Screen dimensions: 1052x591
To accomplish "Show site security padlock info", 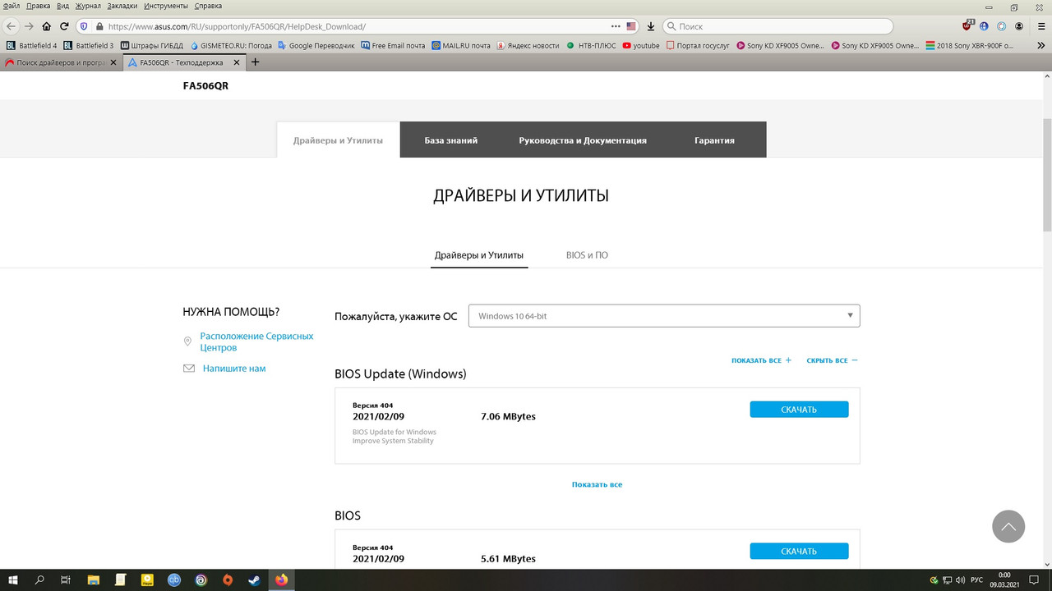I will pos(99,26).
